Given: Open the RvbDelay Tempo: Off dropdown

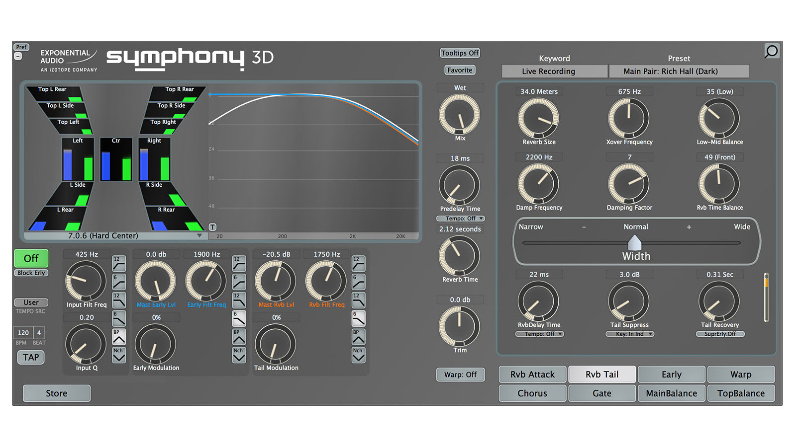Looking at the screenshot, I should click(539, 334).
